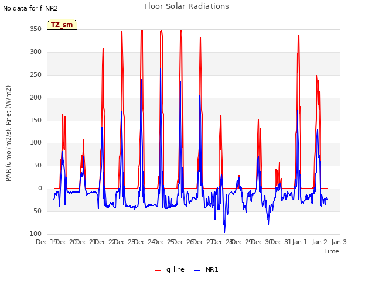The image size is (375, 281).
Task: Click y-axis tick value 350
Action: (x=36, y=29)
